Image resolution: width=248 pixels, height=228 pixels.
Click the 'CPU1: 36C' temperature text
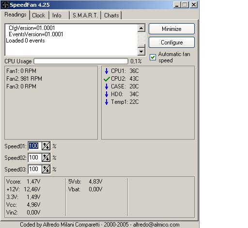tap(125, 71)
